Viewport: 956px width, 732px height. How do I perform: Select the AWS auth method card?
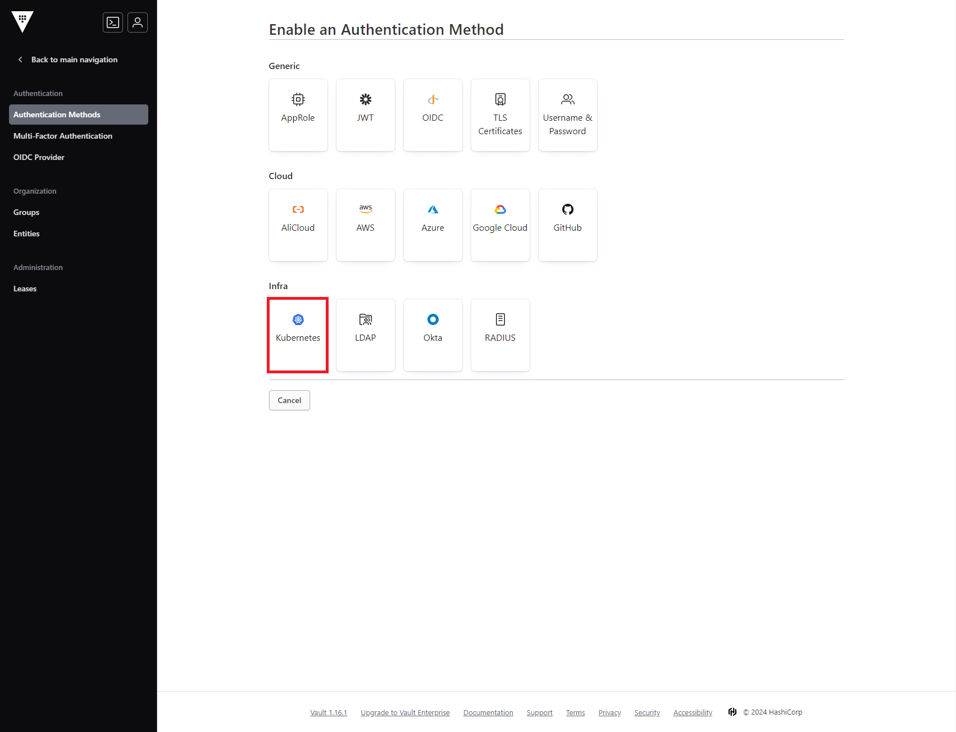pyautogui.click(x=366, y=225)
